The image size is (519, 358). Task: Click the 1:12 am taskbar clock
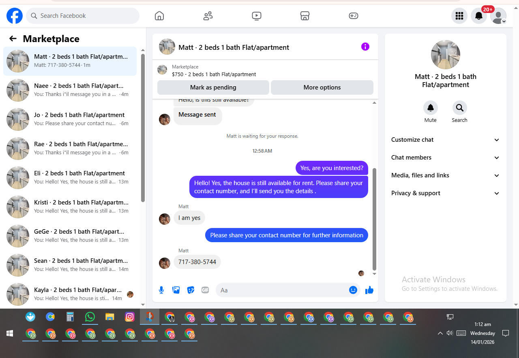pyautogui.click(x=483, y=324)
